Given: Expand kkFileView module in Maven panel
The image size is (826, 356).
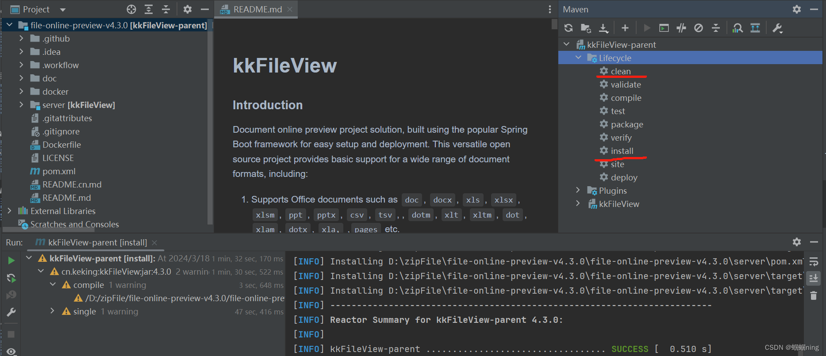Looking at the screenshot, I should click(578, 204).
